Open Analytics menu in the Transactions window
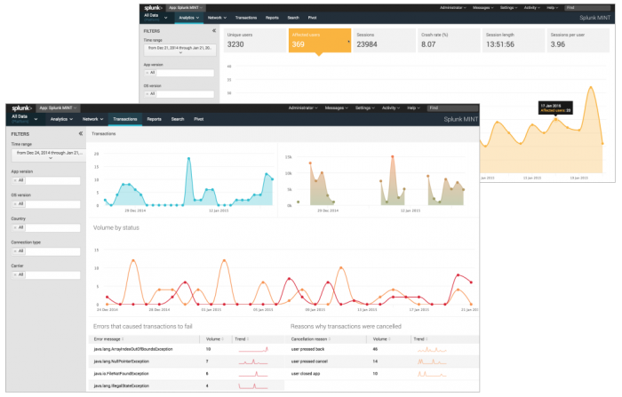The width and height of the screenshot is (622, 397). [x=61, y=119]
